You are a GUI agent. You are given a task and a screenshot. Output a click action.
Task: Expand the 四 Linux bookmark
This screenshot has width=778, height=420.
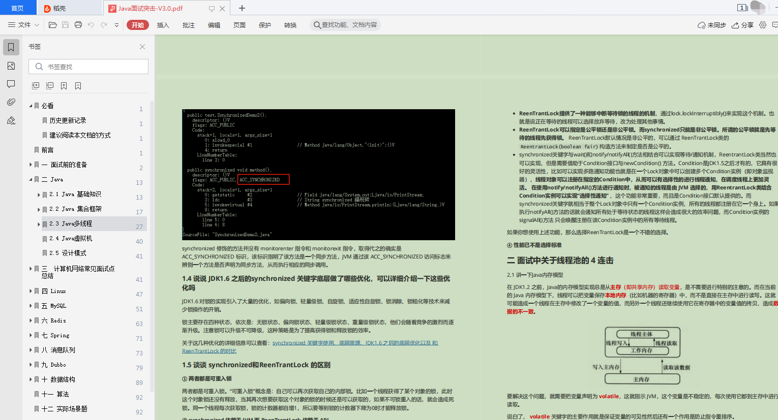pos(31,291)
